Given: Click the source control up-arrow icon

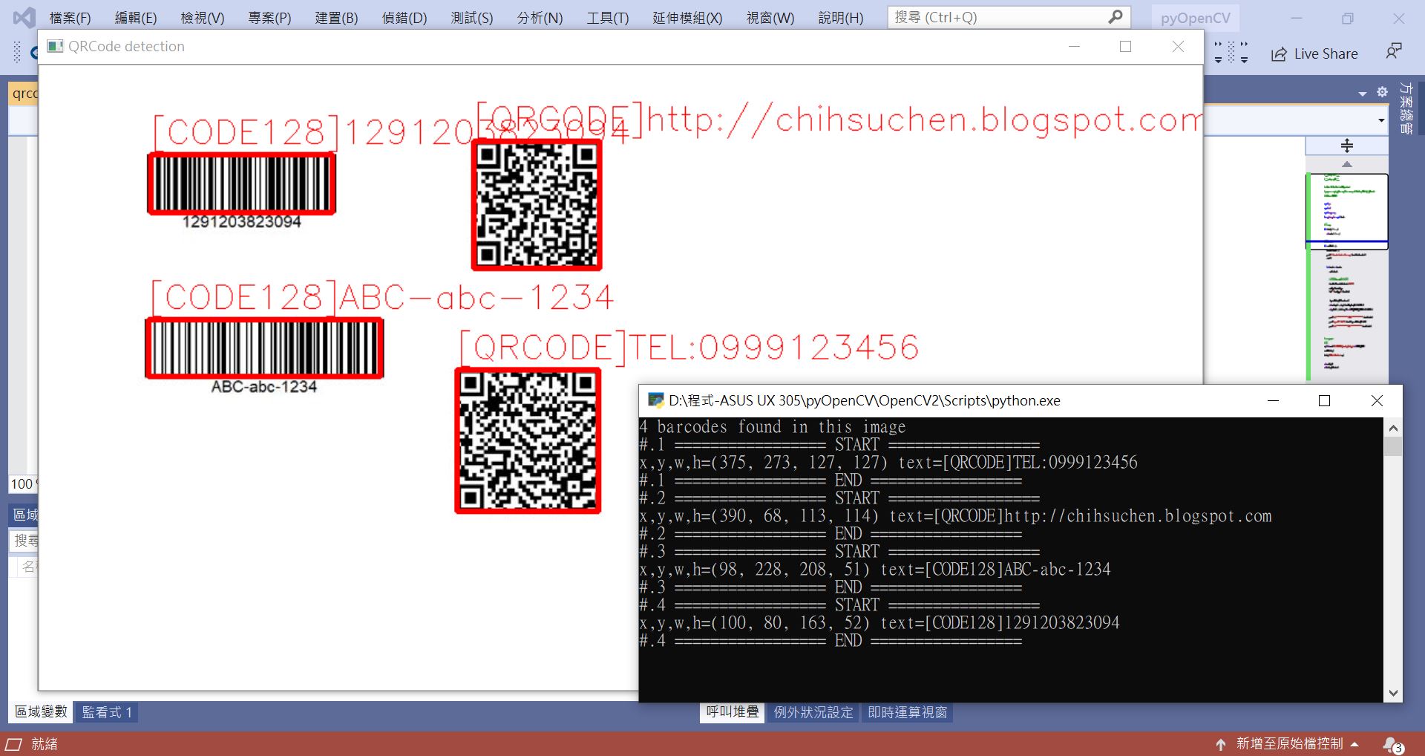Looking at the screenshot, I should (x=1221, y=744).
